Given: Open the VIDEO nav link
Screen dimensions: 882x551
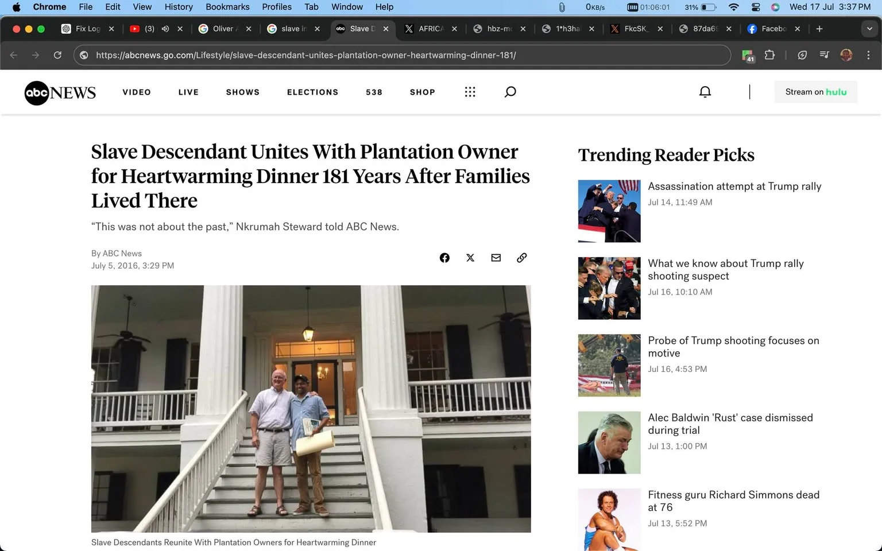Looking at the screenshot, I should point(137,92).
